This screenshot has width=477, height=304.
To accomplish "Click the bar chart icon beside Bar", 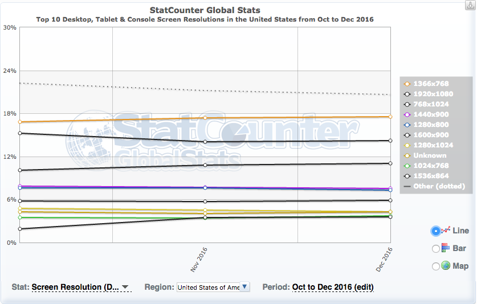I will (x=445, y=248).
